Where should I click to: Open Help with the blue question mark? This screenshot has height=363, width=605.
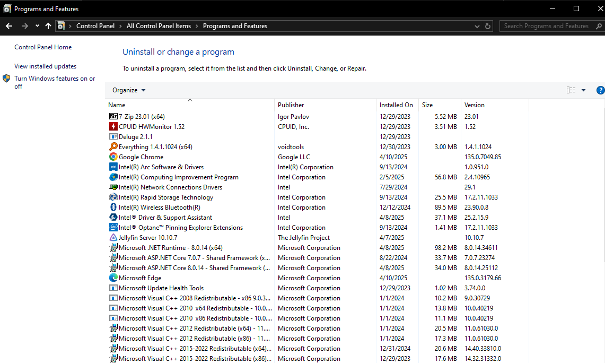tap(600, 90)
